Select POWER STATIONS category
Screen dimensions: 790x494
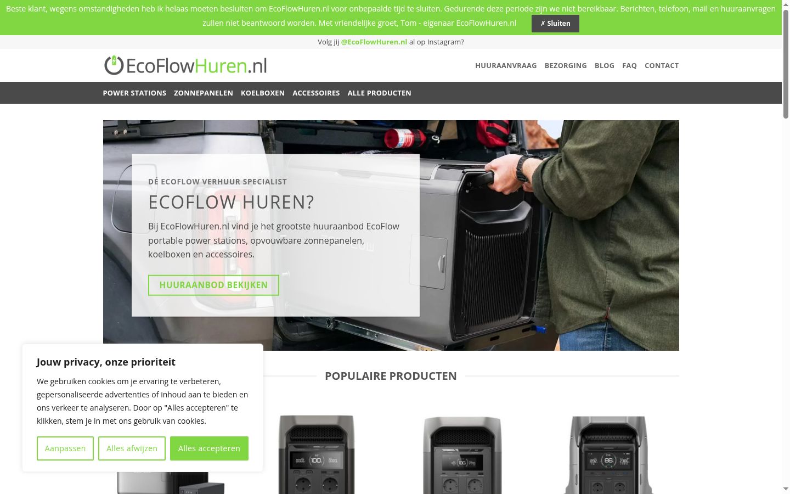(134, 93)
